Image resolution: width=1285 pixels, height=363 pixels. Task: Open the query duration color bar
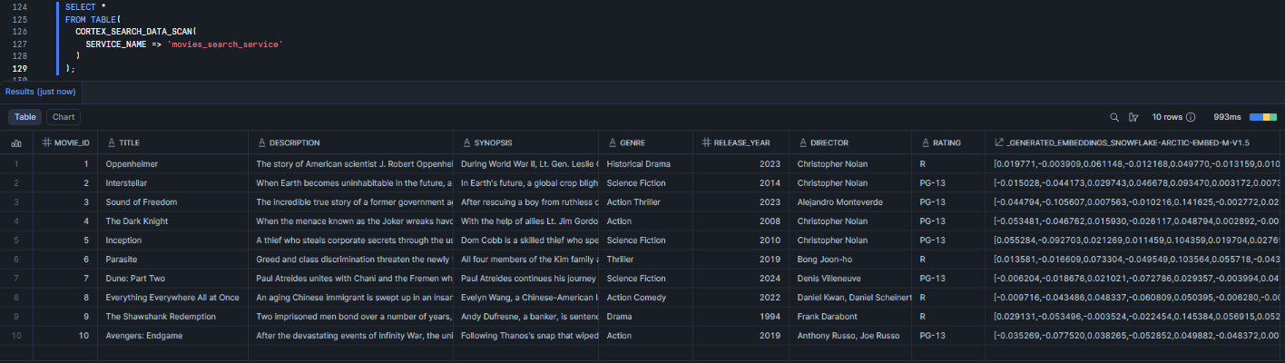pos(1263,117)
